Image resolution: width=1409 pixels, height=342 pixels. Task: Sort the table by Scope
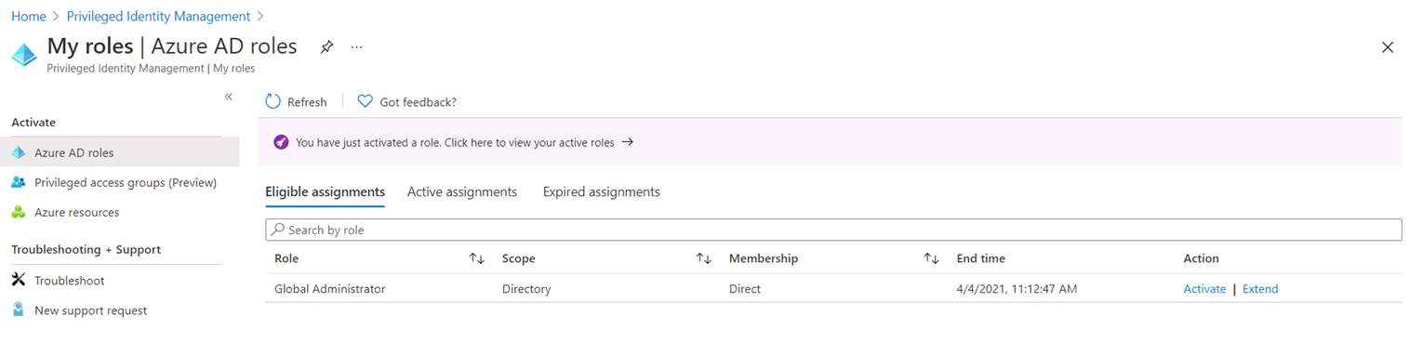pyautogui.click(x=704, y=258)
